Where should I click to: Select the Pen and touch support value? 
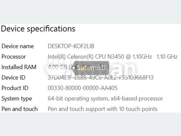102,109
